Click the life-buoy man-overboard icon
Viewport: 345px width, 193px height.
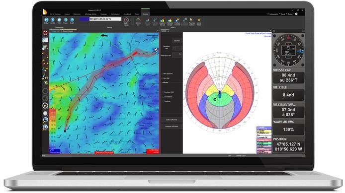tap(45, 33)
